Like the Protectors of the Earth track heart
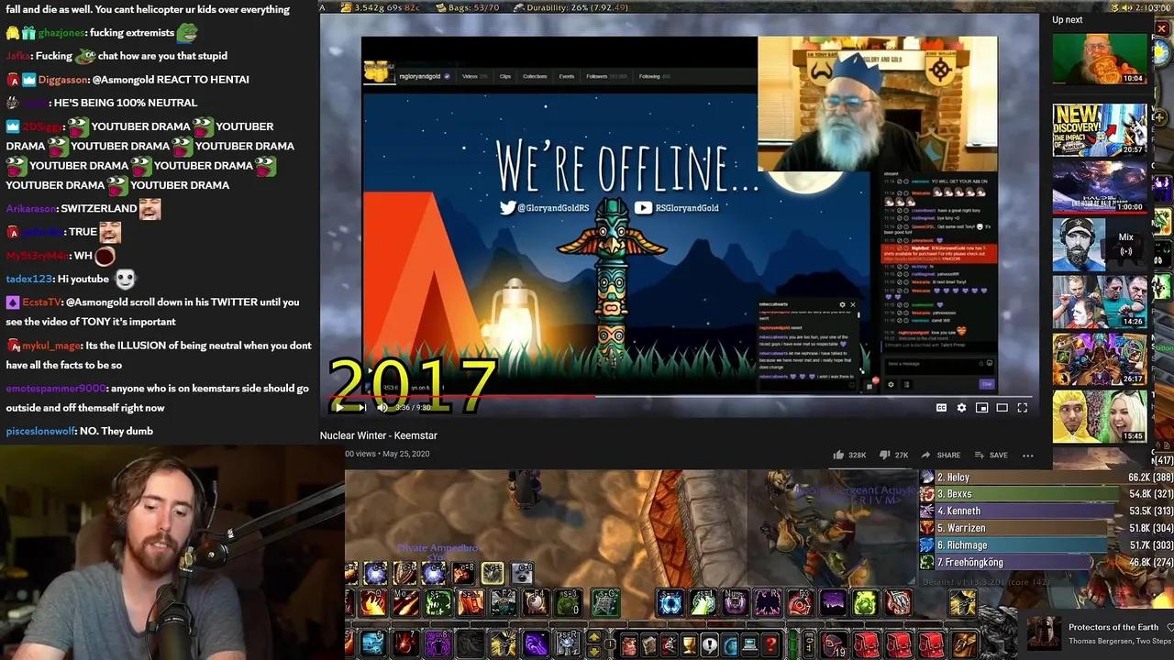1174x660 pixels. point(1169,627)
